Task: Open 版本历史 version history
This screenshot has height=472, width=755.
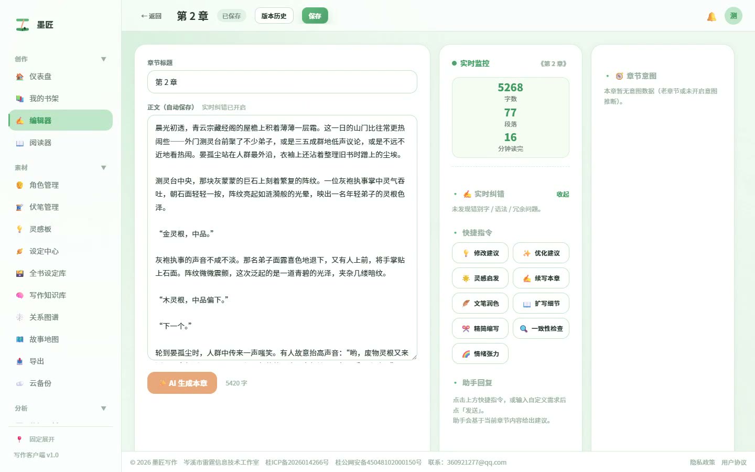Action: (274, 16)
